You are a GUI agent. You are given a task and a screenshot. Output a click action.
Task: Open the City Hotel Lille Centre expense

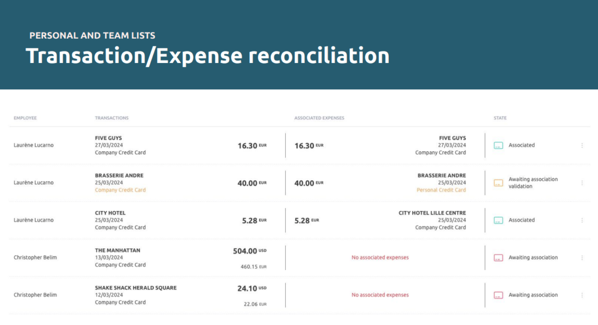[x=432, y=213]
